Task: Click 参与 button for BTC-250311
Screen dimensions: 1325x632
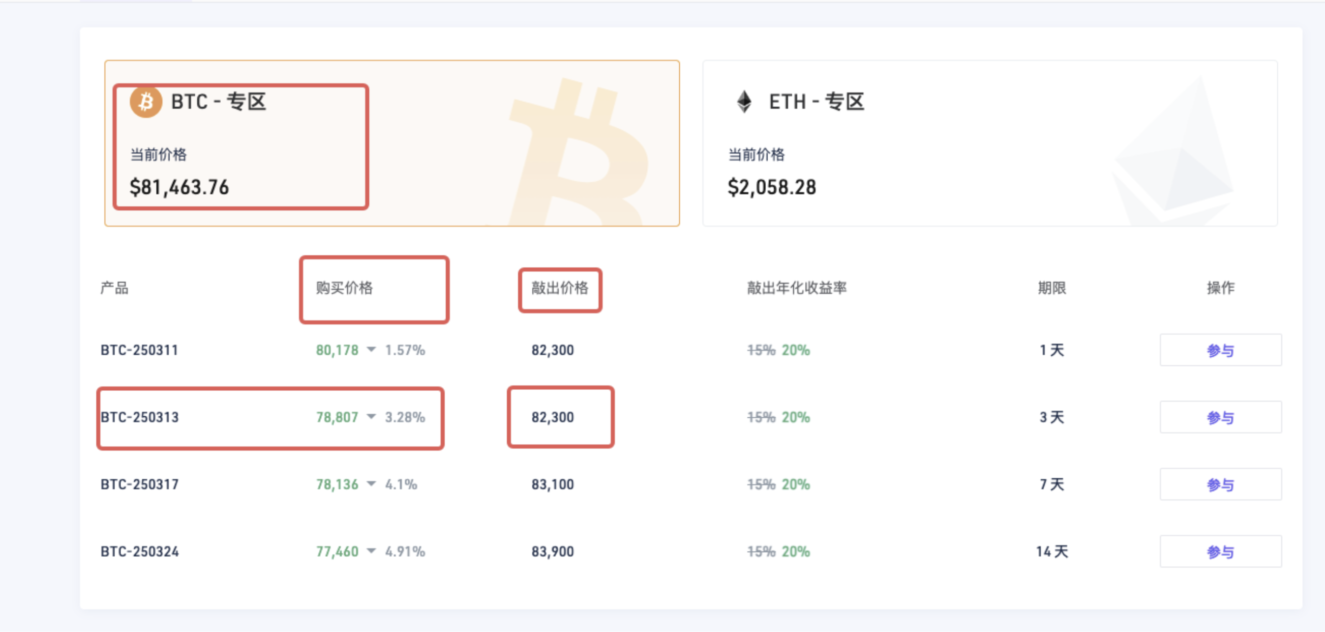Action: pos(1220,350)
